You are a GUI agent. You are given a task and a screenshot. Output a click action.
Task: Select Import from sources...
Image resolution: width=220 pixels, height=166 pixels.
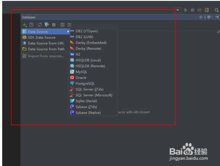pyautogui.click(x=46, y=56)
